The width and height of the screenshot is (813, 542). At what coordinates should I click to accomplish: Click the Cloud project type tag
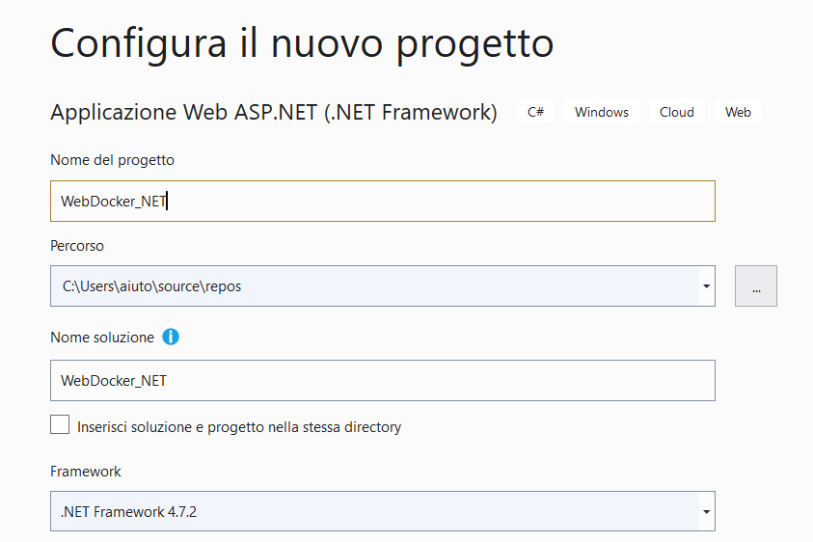click(677, 112)
